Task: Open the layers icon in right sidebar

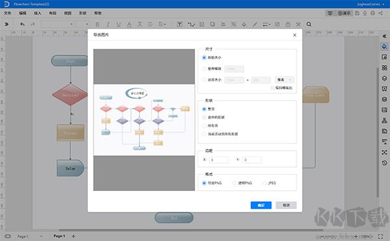Action: pos(384,78)
